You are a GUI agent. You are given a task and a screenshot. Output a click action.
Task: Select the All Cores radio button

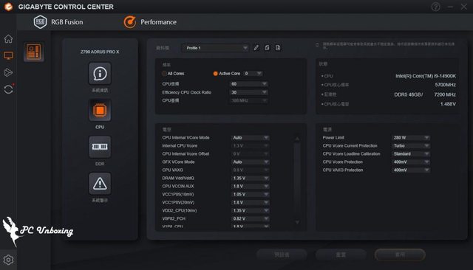164,74
